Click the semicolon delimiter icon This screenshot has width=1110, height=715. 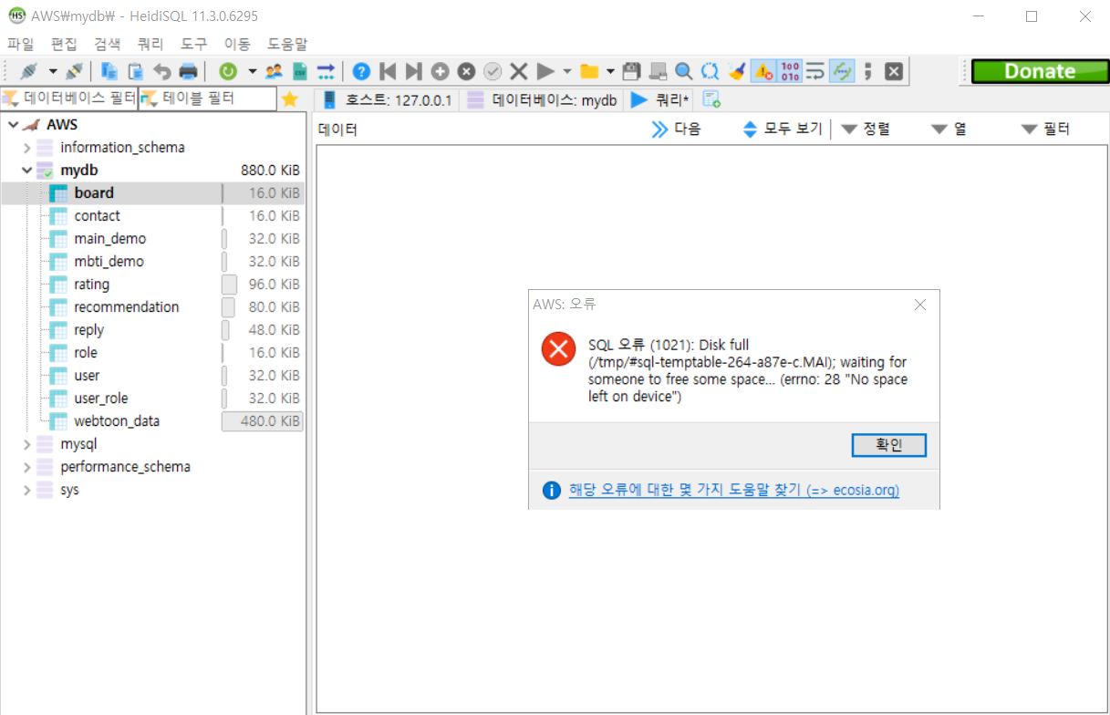point(868,71)
